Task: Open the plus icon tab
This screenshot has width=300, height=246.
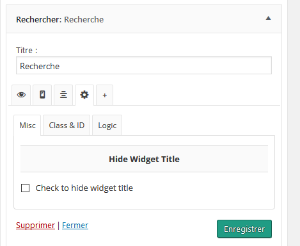Action: 104,95
